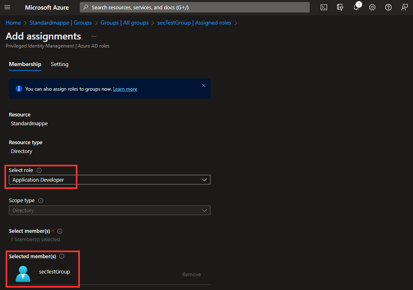
Task: Click 1 Member(s) selected link
Action: point(35,240)
